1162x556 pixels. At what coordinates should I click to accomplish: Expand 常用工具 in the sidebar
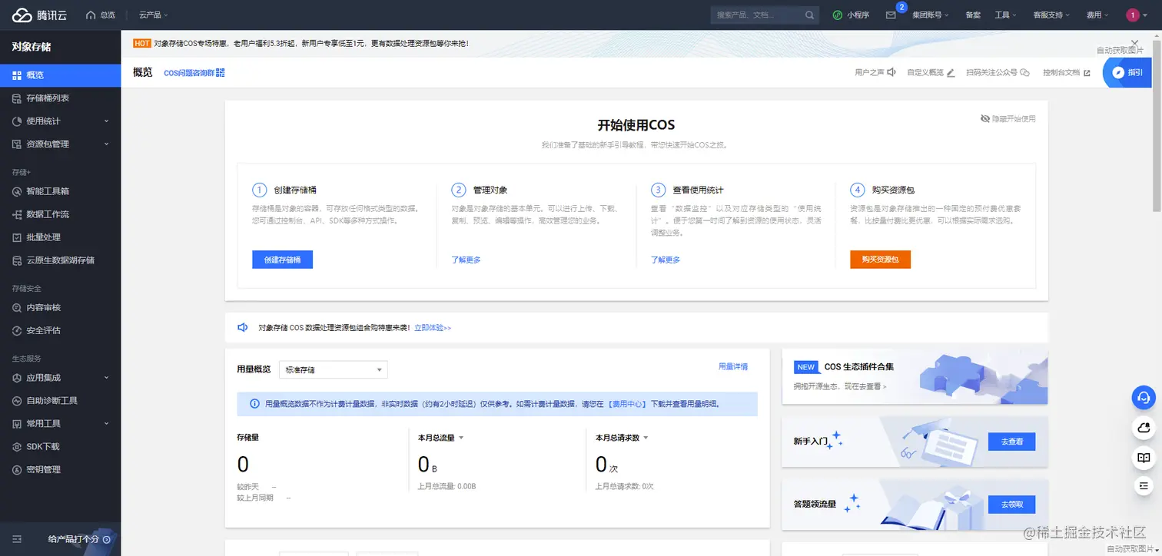pos(61,423)
